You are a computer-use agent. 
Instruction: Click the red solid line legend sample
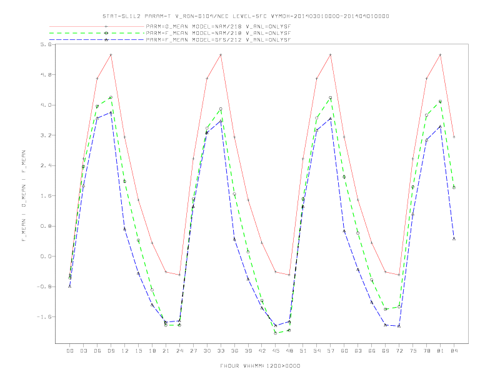97,26
